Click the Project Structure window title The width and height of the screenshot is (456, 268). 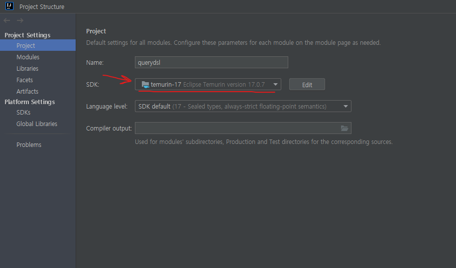coord(42,6)
